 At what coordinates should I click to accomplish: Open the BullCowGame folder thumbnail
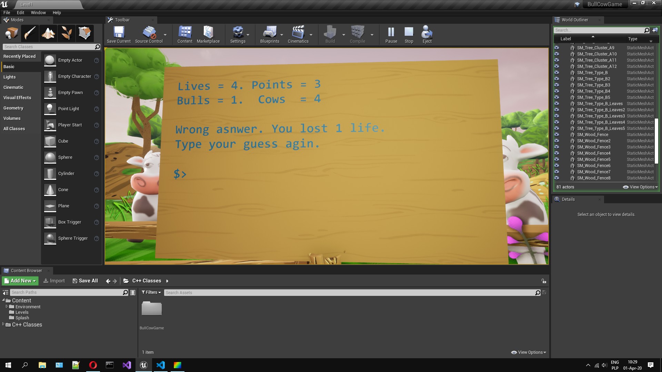(x=151, y=308)
